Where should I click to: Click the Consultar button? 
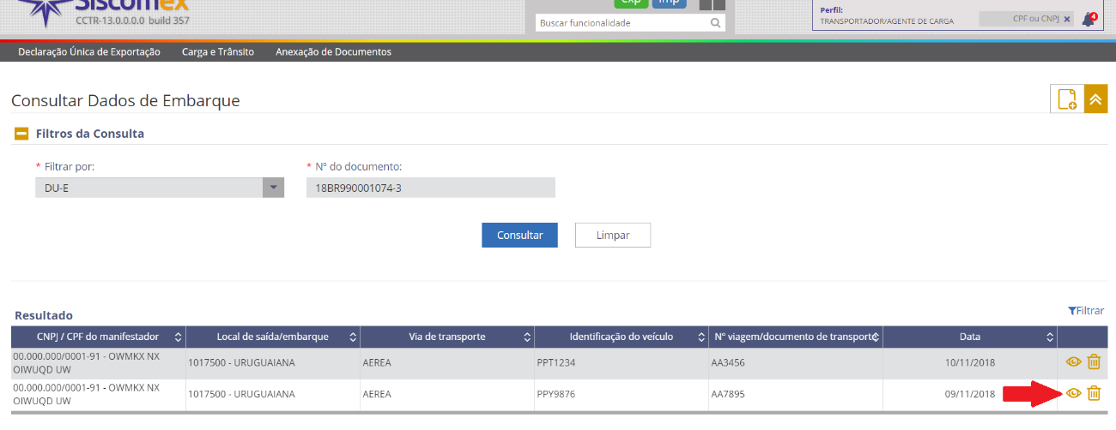tap(519, 236)
